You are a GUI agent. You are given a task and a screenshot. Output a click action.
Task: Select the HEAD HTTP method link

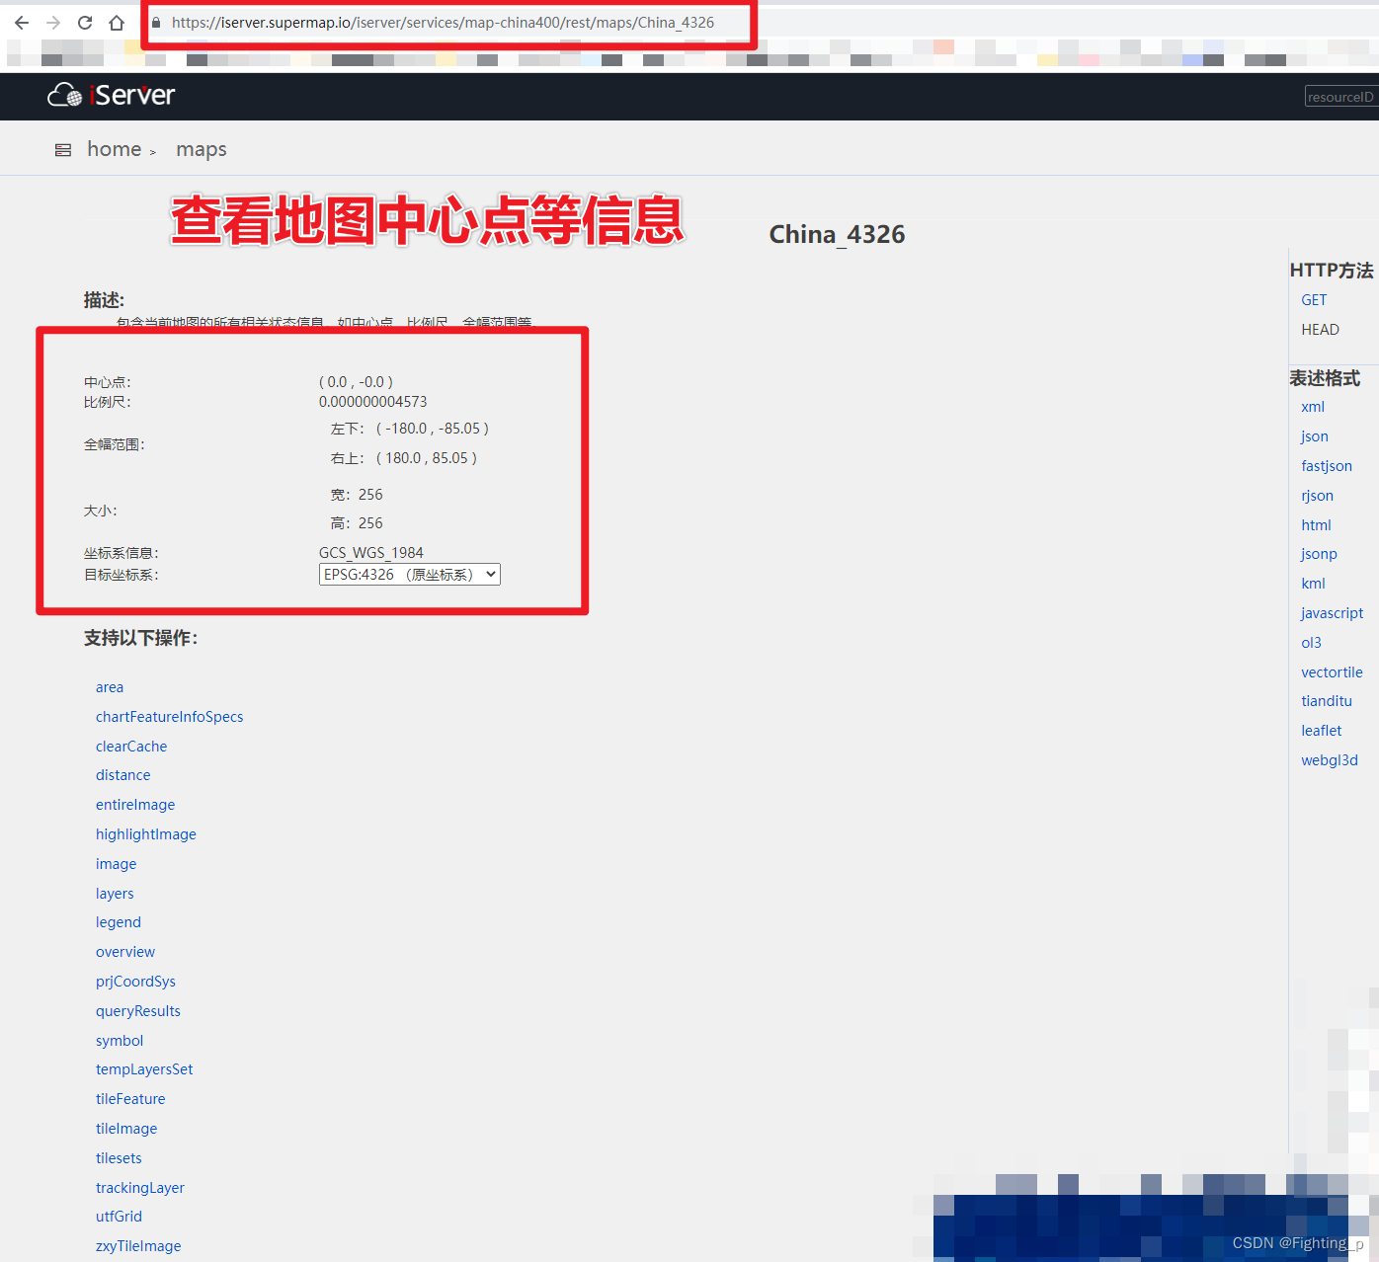click(1320, 330)
